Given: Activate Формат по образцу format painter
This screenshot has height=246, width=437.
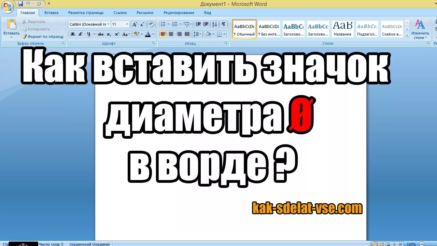Looking at the screenshot, I should [43, 37].
